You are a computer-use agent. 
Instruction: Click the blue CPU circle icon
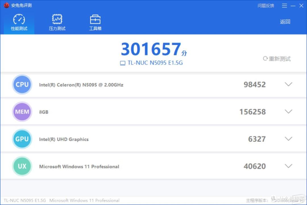point(22,84)
